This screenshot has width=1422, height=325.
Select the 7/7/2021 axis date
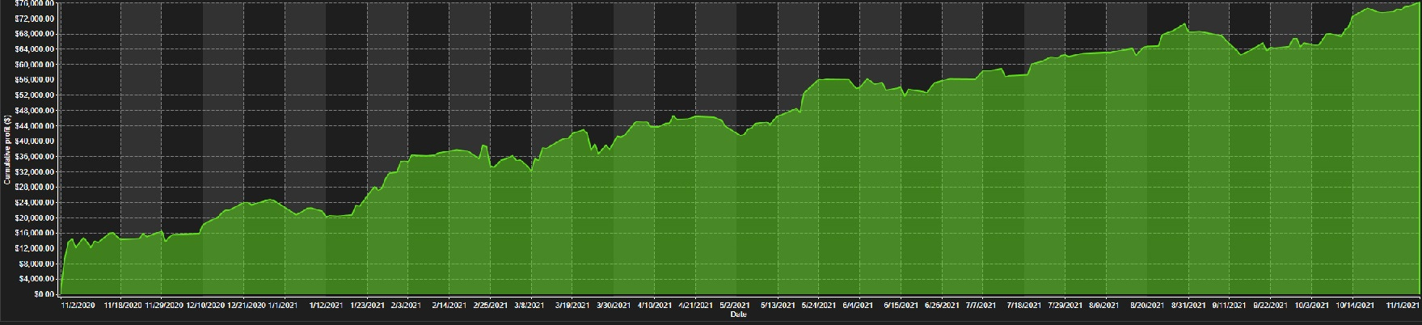point(981,306)
